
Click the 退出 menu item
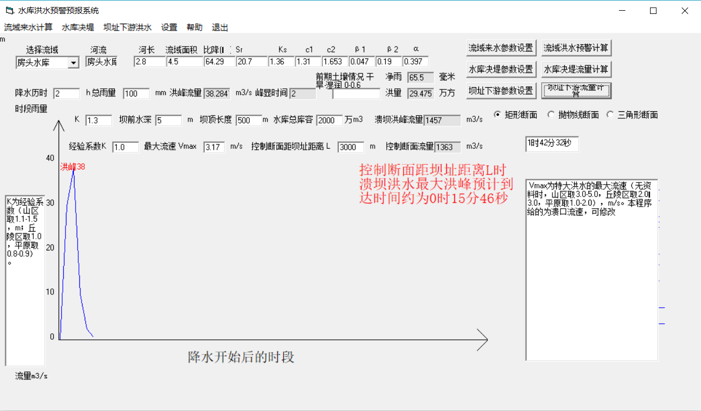tap(220, 28)
